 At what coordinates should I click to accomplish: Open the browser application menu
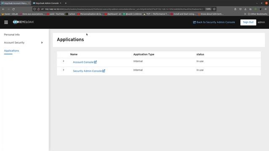tap(266, 9)
